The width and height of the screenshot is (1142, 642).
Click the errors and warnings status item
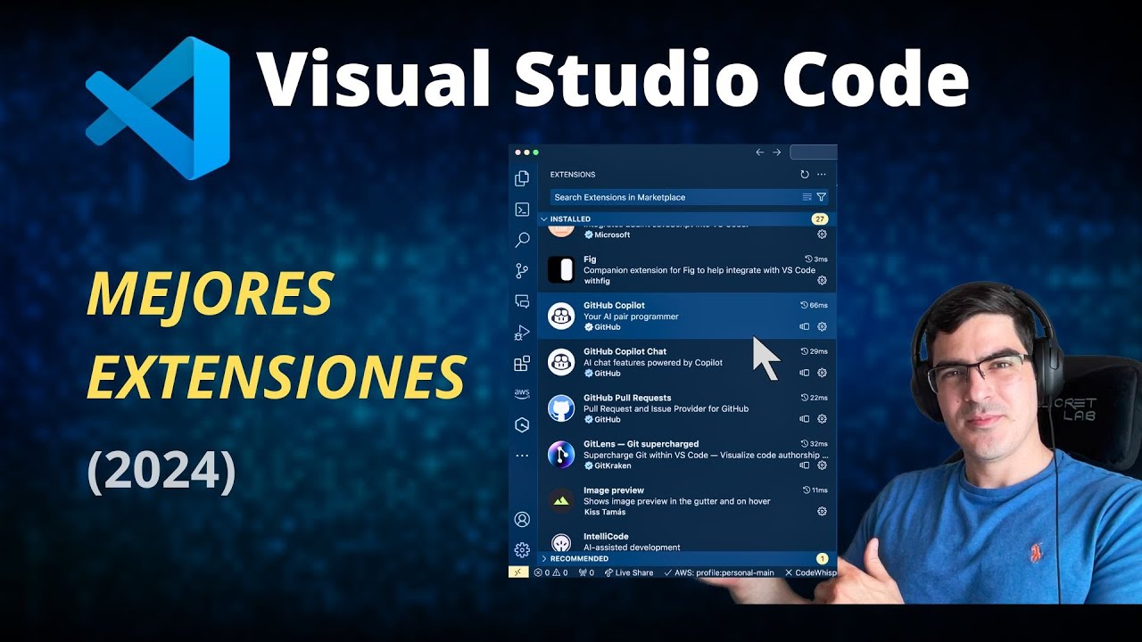550,572
